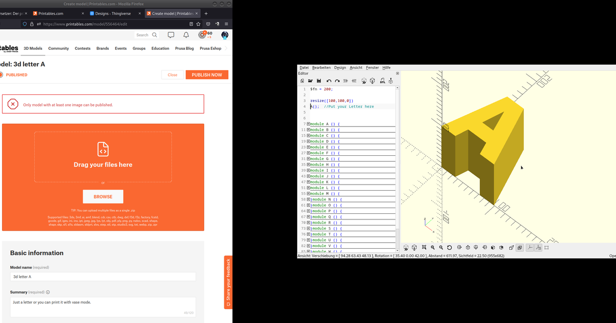Click the save file icon in the editor toolbar
The width and height of the screenshot is (616, 323).
point(319,81)
